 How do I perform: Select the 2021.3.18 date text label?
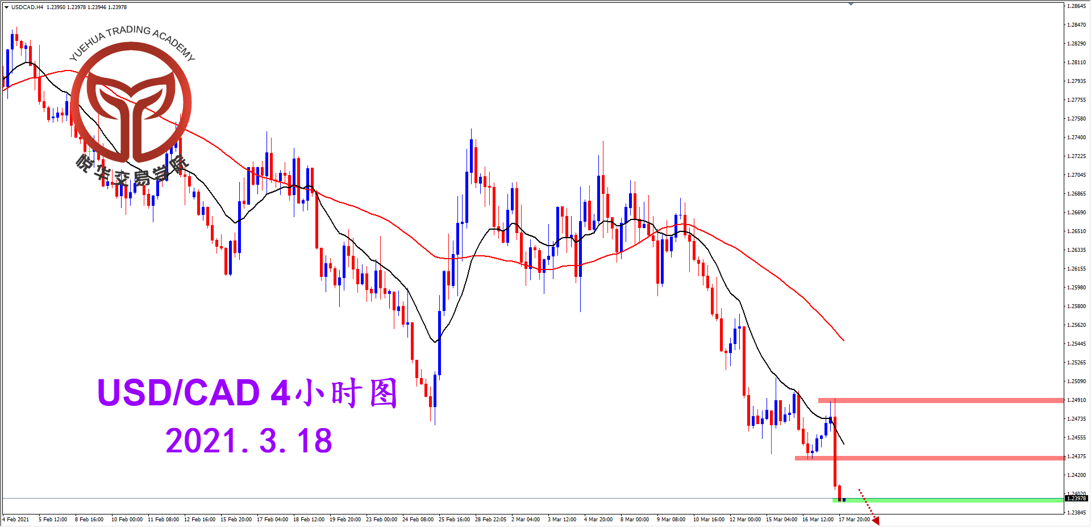[x=249, y=441]
